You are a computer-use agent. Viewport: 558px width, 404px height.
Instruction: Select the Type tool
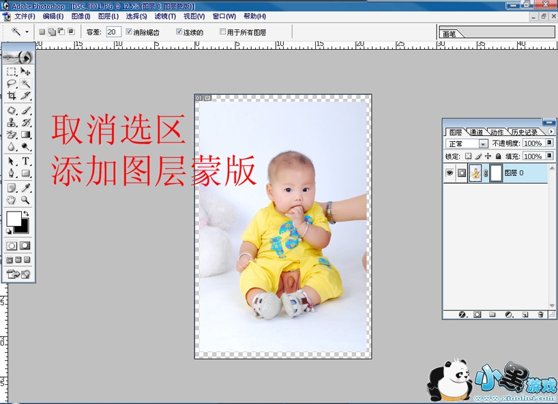tap(25, 161)
